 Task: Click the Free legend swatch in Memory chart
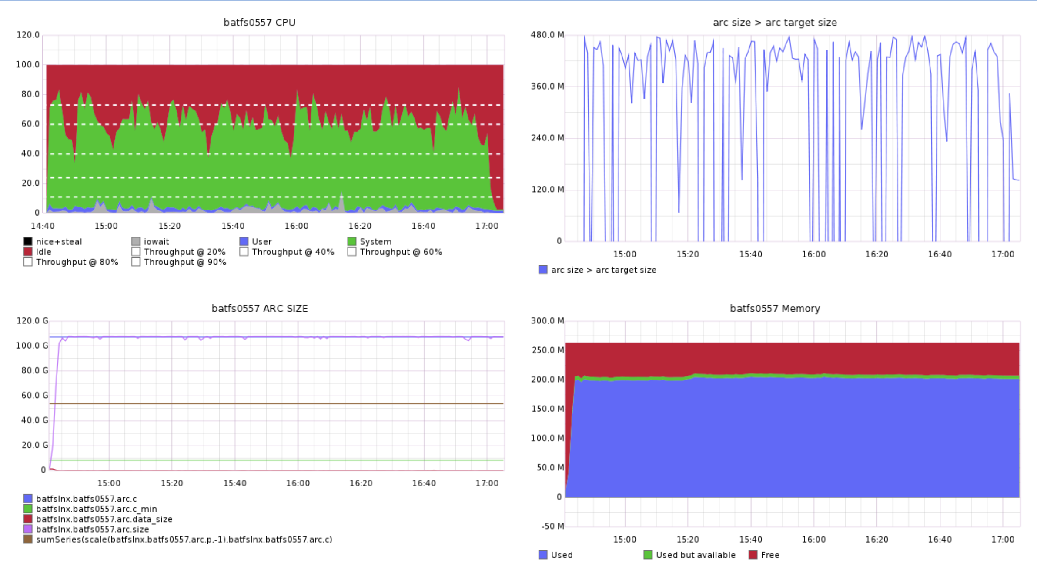[752, 555]
